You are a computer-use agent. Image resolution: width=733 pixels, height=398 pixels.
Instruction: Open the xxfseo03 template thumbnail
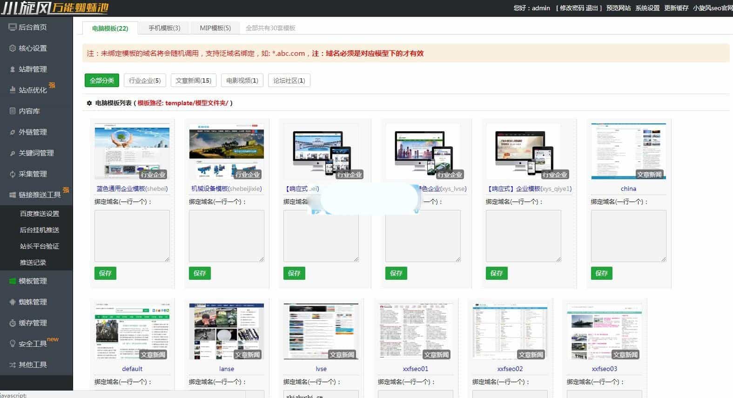(x=605, y=331)
